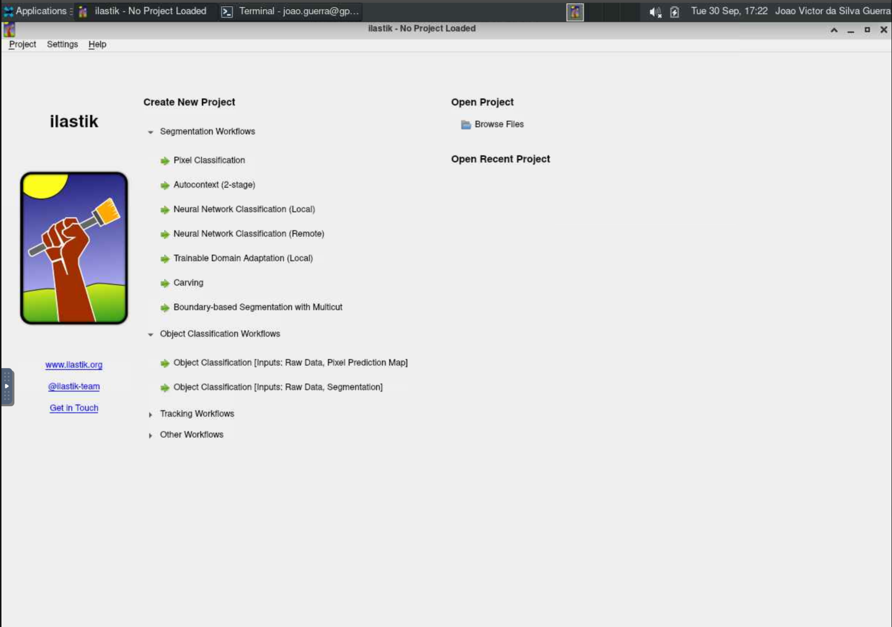The image size is (892, 627).
Task: Click the folder icon beside Browse Files
Action: (465, 125)
